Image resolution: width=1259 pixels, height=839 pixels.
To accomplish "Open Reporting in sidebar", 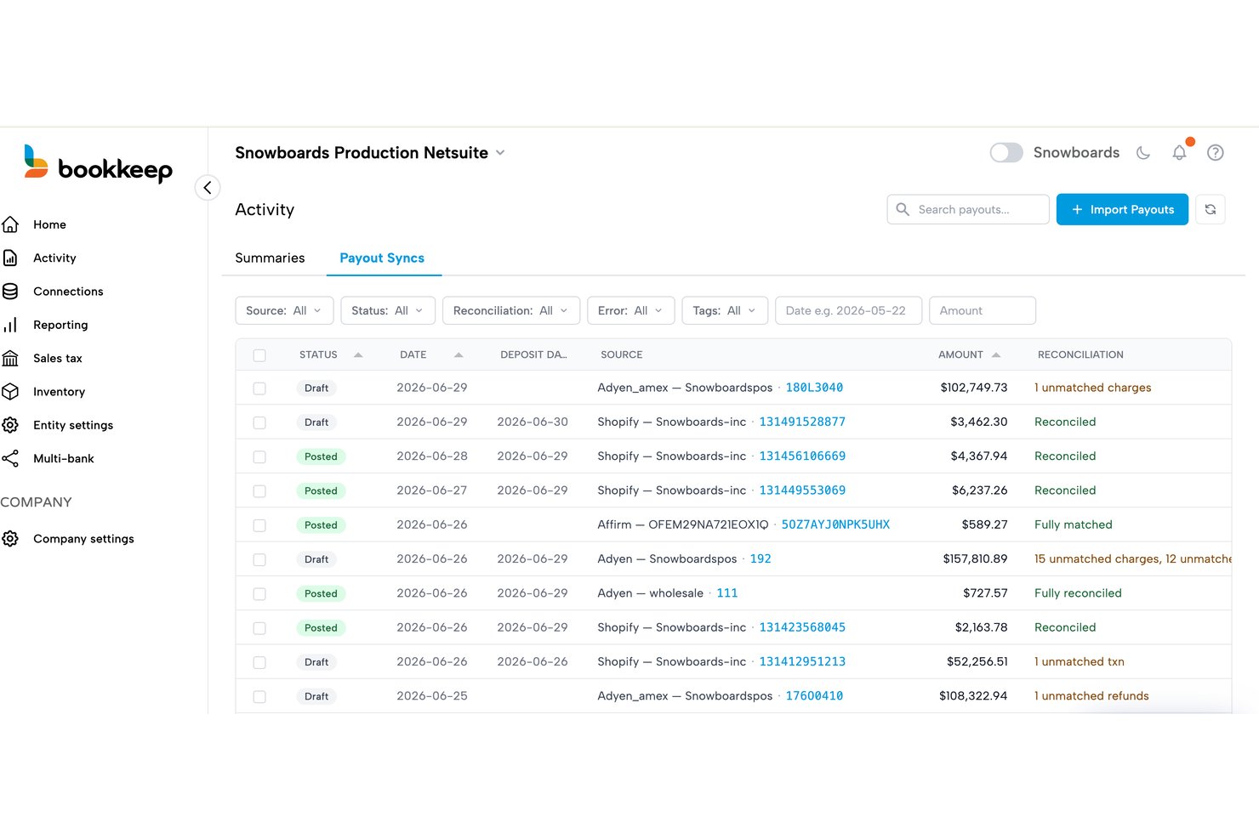I will [x=60, y=325].
